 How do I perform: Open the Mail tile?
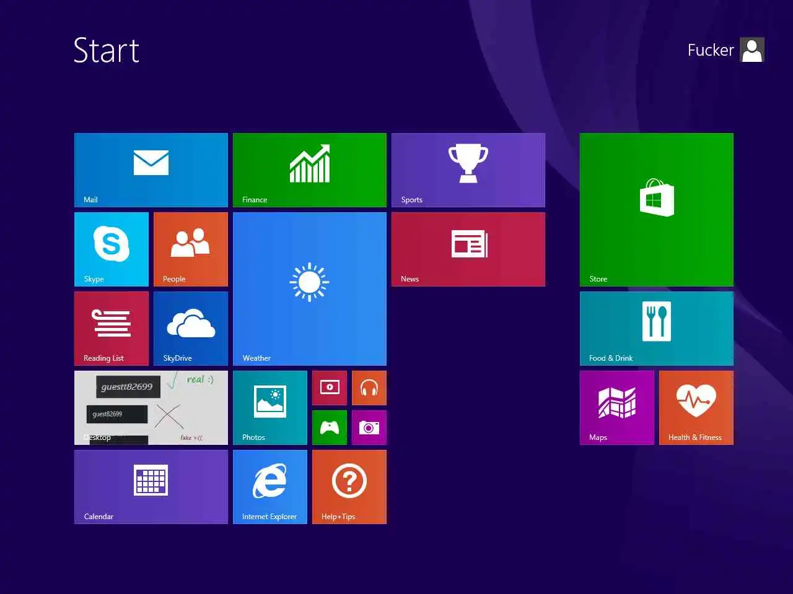click(151, 170)
